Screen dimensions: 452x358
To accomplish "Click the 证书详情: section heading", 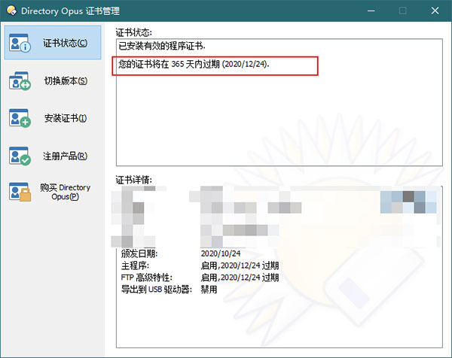I will pyautogui.click(x=134, y=181).
